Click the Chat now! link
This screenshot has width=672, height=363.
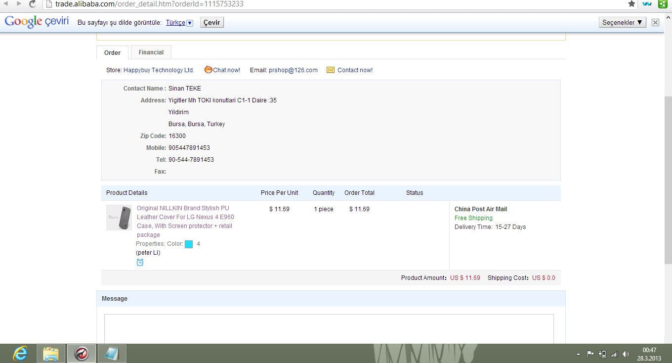(x=226, y=70)
